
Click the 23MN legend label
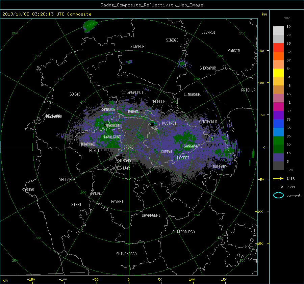[290, 187]
